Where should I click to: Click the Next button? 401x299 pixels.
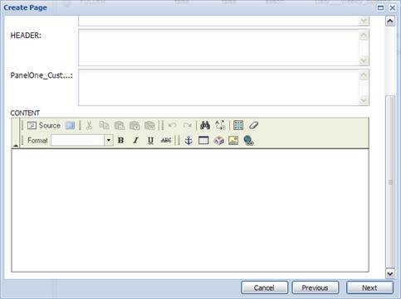coord(369,287)
